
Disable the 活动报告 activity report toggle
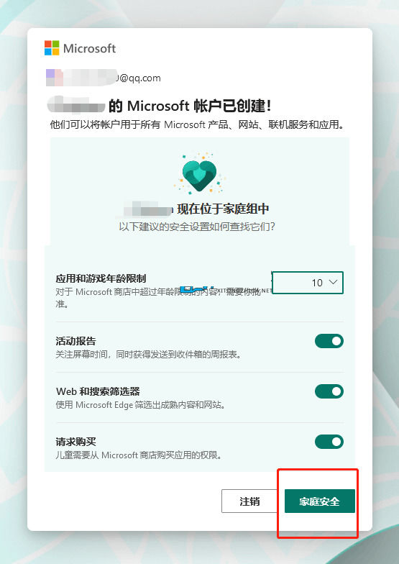tap(329, 341)
